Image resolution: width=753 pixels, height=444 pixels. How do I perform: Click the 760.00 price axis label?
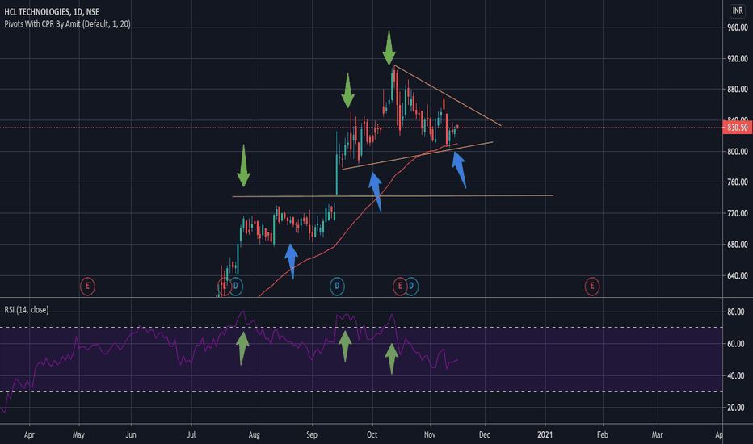click(738, 182)
